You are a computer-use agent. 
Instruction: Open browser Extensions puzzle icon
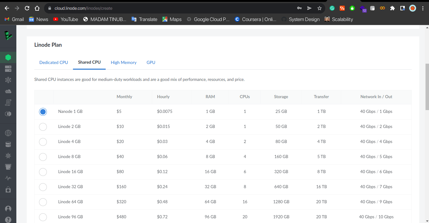(392, 8)
